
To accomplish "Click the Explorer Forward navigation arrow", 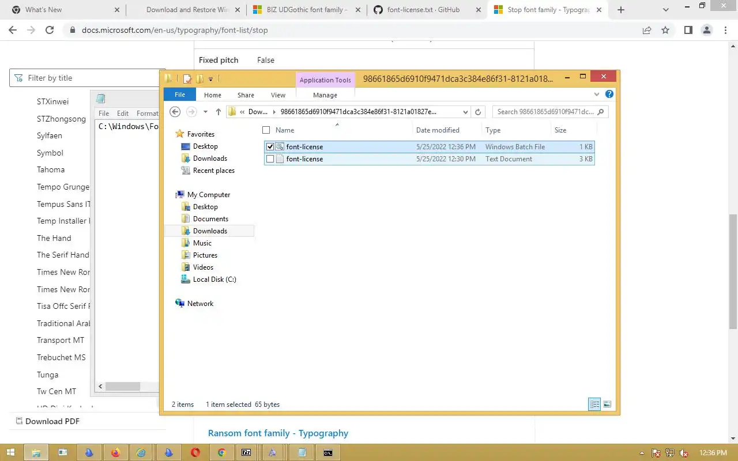I will (191, 112).
